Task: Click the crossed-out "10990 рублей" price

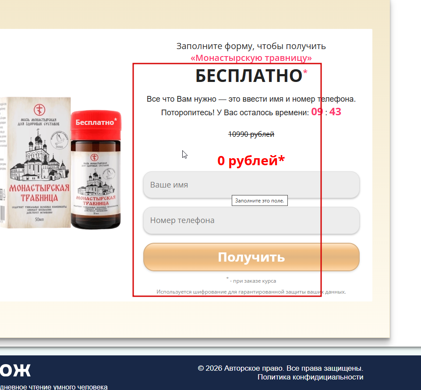Action: tap(251, 134)
